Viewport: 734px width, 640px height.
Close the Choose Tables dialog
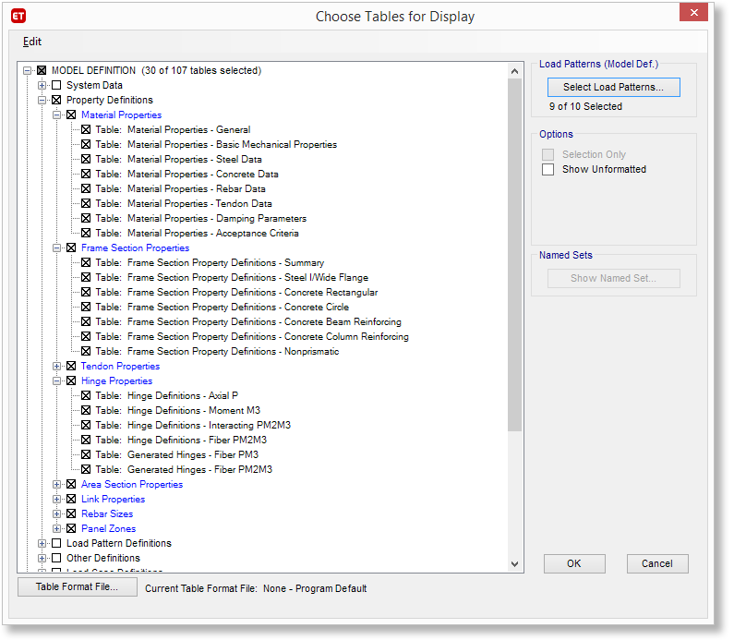point(693,13)
